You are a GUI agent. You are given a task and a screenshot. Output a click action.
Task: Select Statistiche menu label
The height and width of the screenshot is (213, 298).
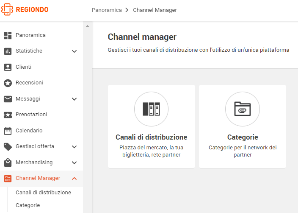(x=29, y=51)
